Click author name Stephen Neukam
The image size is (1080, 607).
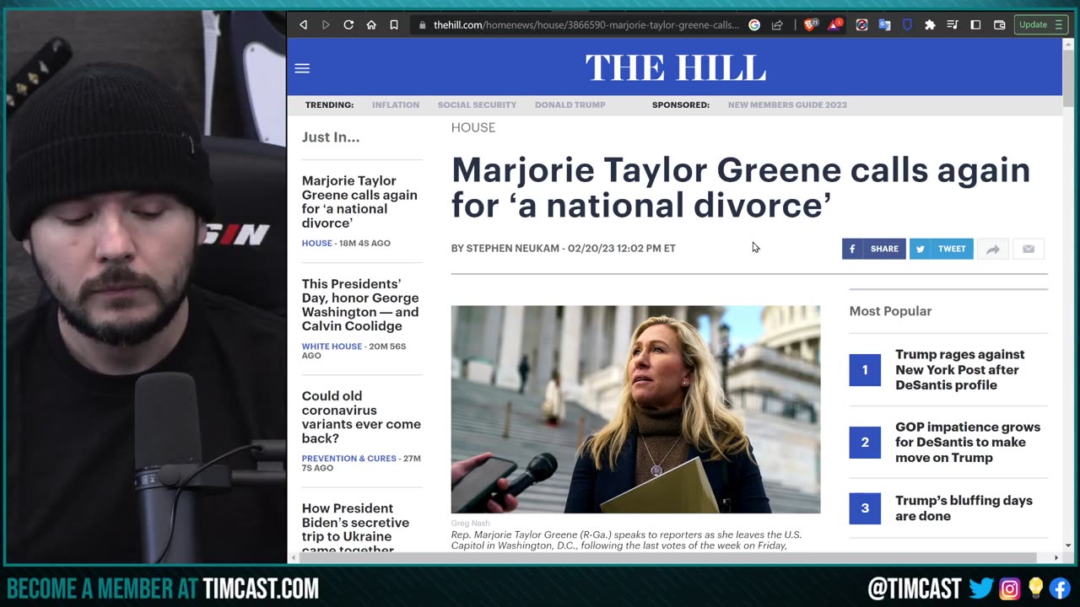click(x=512, y=248)
